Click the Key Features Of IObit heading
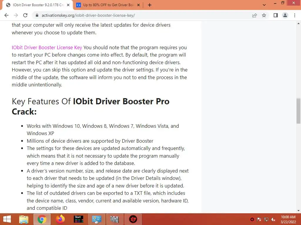This screenshot has width=301, height=225. coord(91,106)
